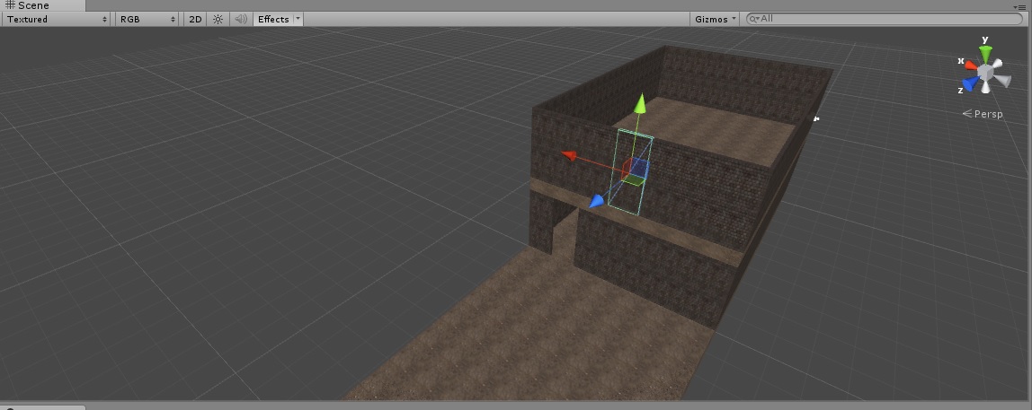Click the scene search field
The width and height of the screenshot is (1032, 410).
click(885, 19)
